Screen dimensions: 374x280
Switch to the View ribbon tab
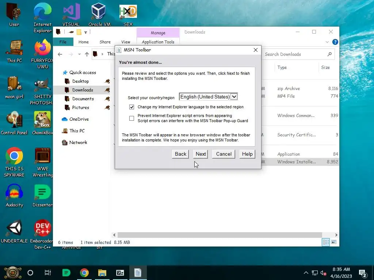[x=126, y=42]
